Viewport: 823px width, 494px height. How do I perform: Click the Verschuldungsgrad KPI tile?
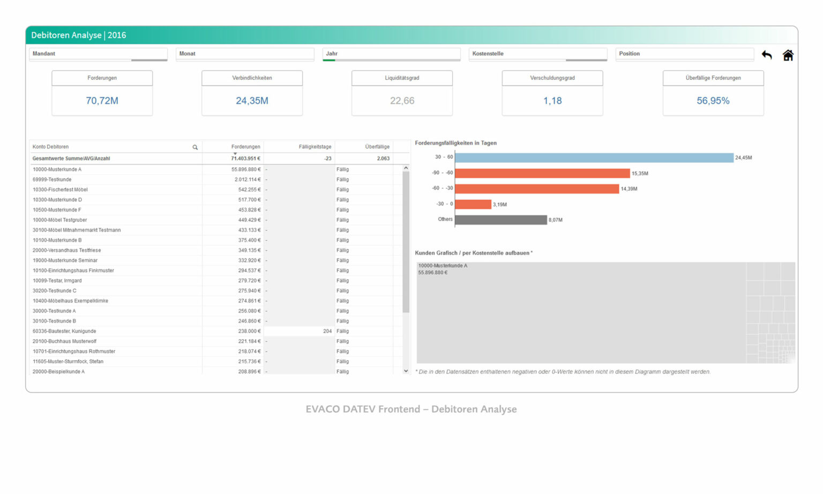pyautogui.click(x=552, y=92)
